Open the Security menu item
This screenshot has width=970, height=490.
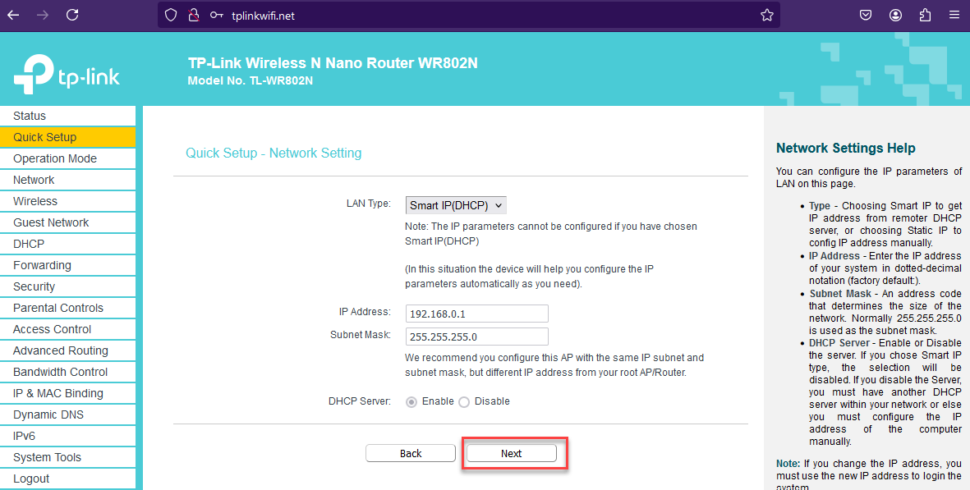67,286
